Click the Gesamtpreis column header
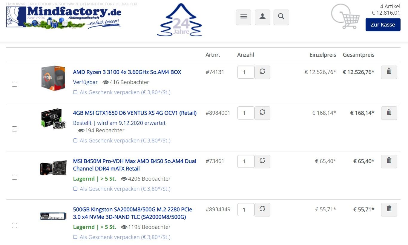Viewport: 408px width, 245px height. [358, 55]
